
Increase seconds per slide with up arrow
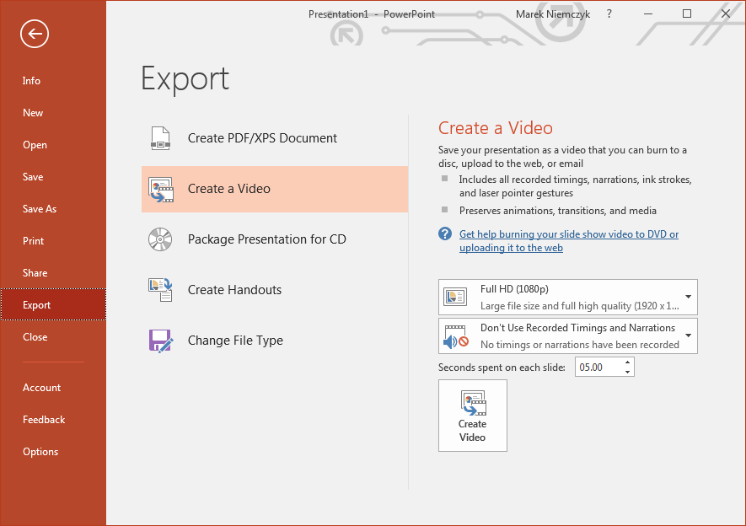[628, 362]
